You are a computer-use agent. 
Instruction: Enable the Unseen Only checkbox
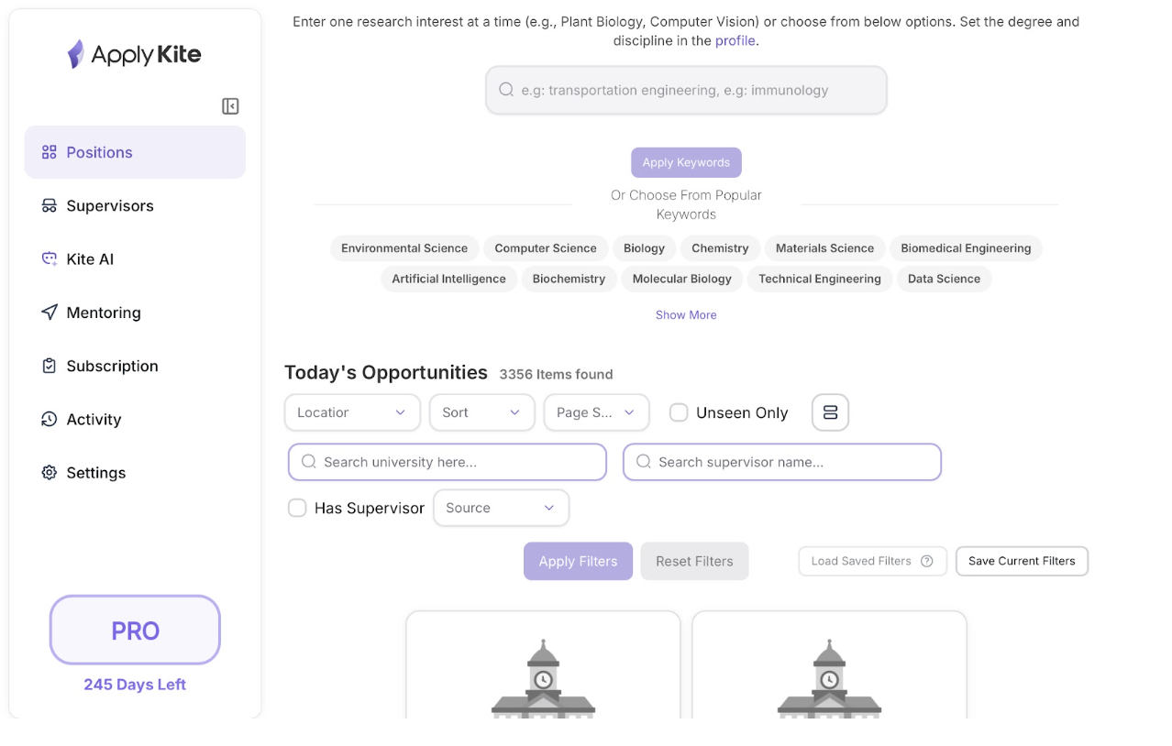679,412
